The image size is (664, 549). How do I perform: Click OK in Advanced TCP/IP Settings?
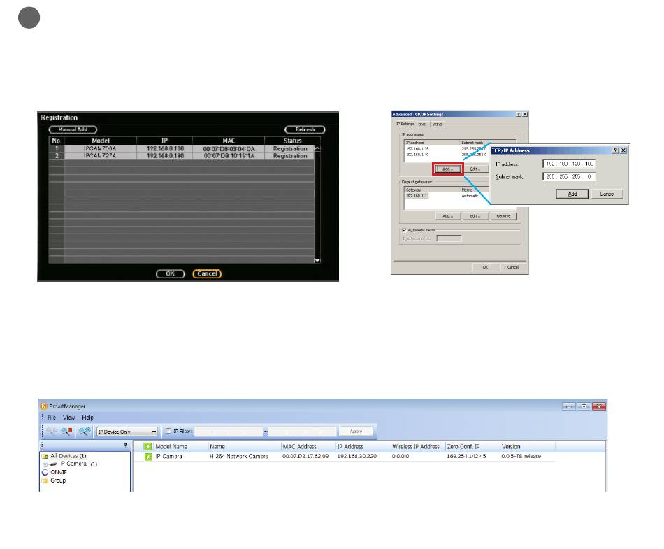pyautogui.click(x=485, y=267)
